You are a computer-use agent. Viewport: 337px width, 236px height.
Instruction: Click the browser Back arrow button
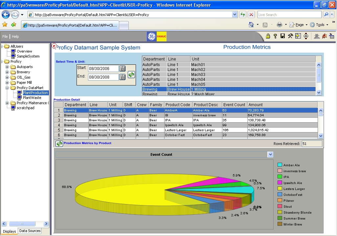6,15
